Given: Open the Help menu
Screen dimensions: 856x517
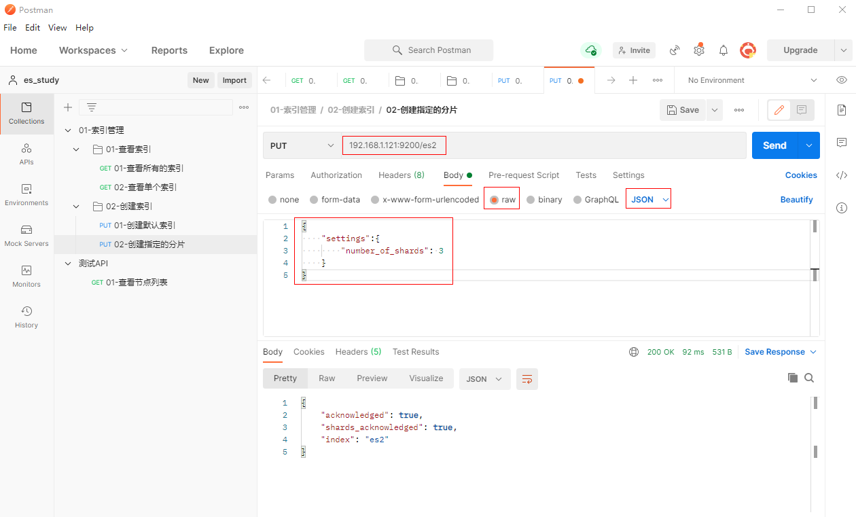Looking at the screenshot, I should point(84,28).
